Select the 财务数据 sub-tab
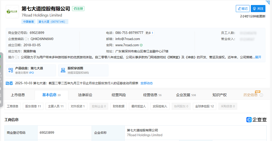The image size is (272, 141). coord(118,106)
